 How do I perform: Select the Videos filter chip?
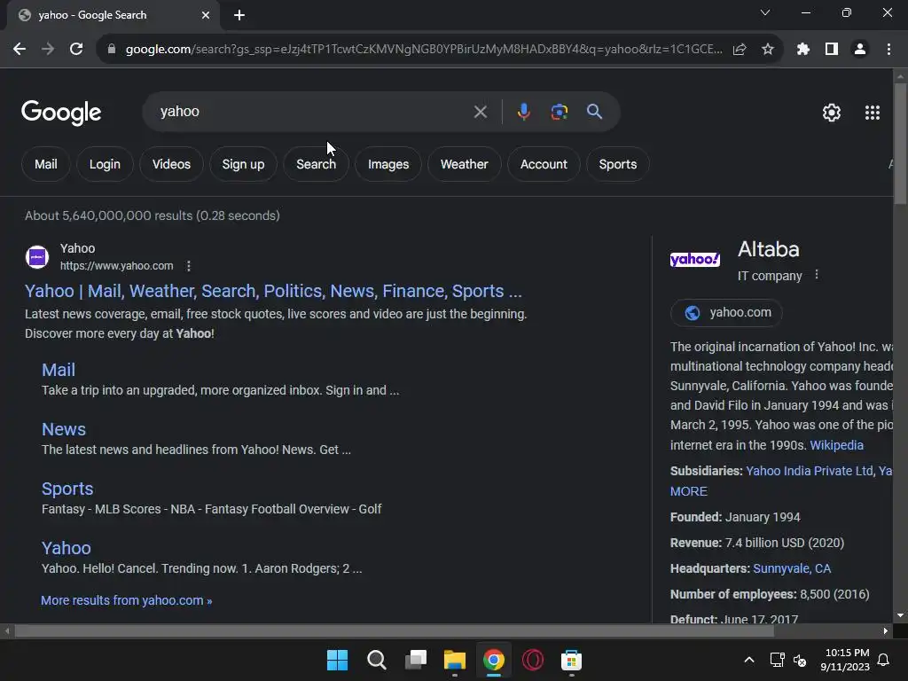171,164
